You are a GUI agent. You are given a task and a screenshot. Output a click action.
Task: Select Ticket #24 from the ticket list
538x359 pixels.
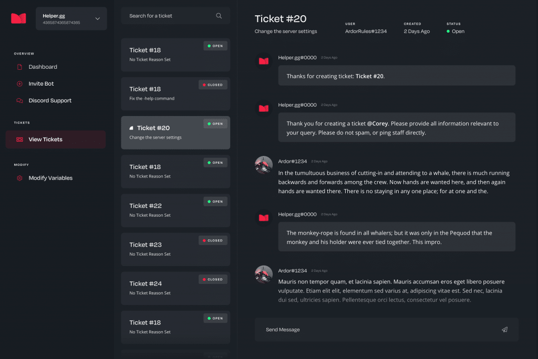click(x=175, y=288)
